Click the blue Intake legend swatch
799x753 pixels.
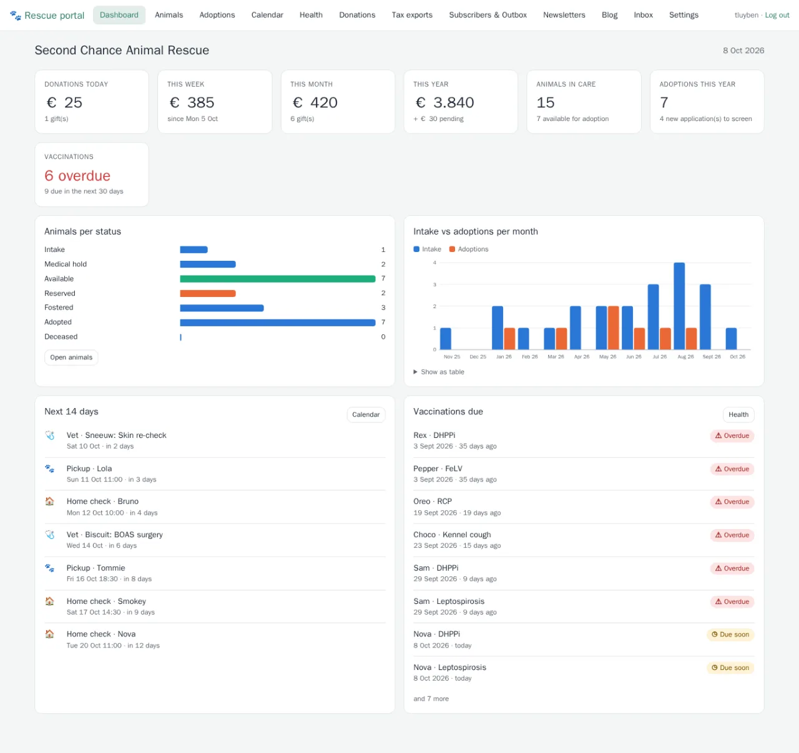(416, 250)
